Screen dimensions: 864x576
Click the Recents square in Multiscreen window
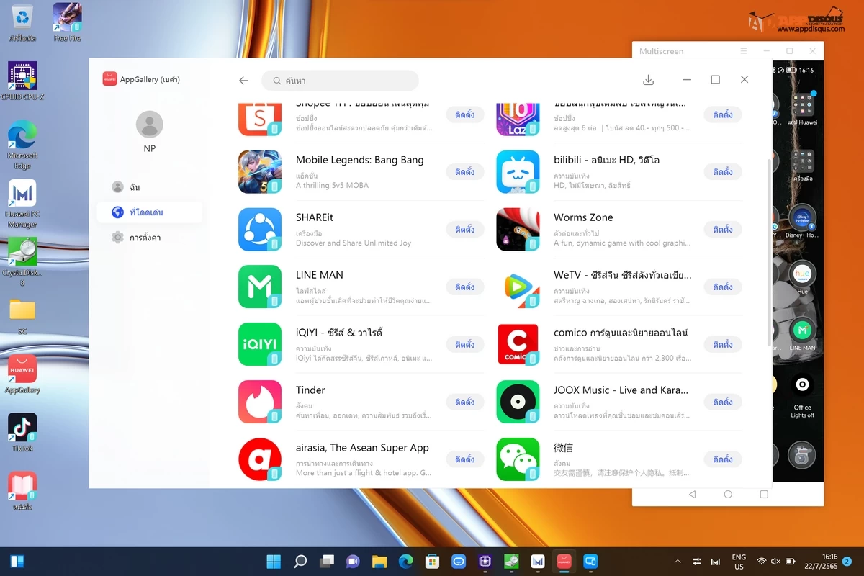point(764,495)
